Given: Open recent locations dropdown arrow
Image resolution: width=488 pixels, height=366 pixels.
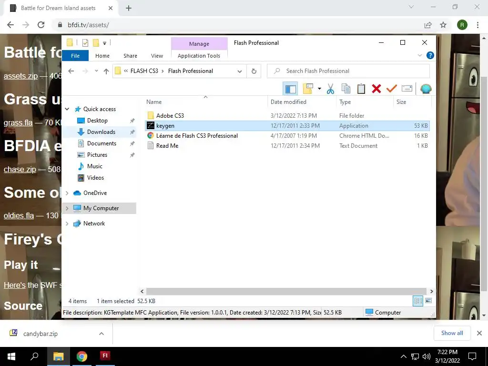Looking at the screenshot, I should (96, 71).
